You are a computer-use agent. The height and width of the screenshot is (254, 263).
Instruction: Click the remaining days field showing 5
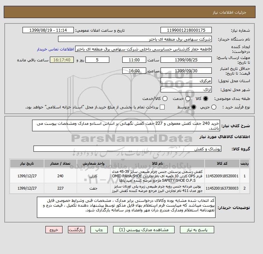point(97,60)
